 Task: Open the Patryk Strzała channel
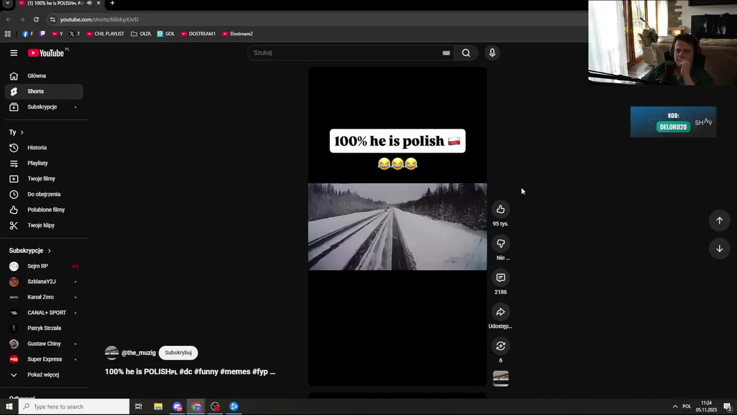(x=44, y=329)
